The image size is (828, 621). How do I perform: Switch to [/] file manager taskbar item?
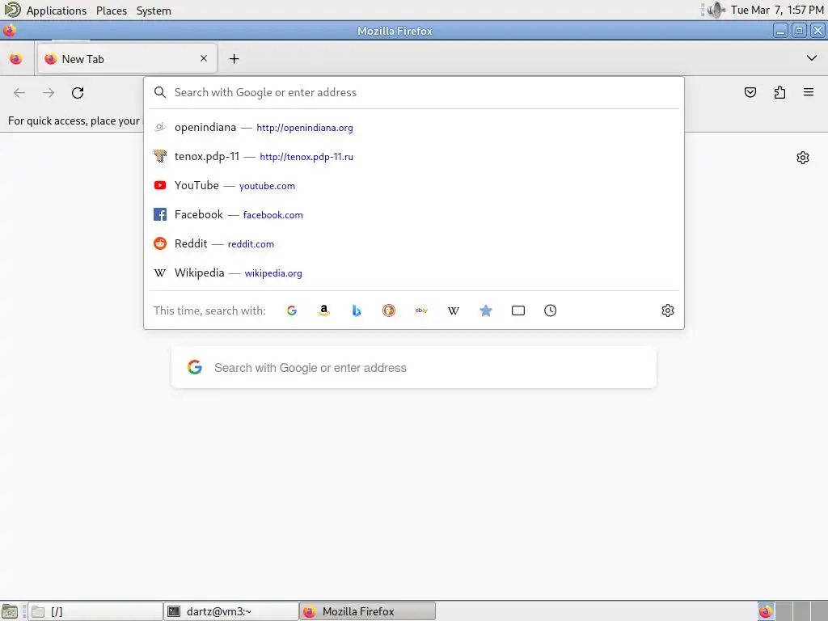(95, 611)
